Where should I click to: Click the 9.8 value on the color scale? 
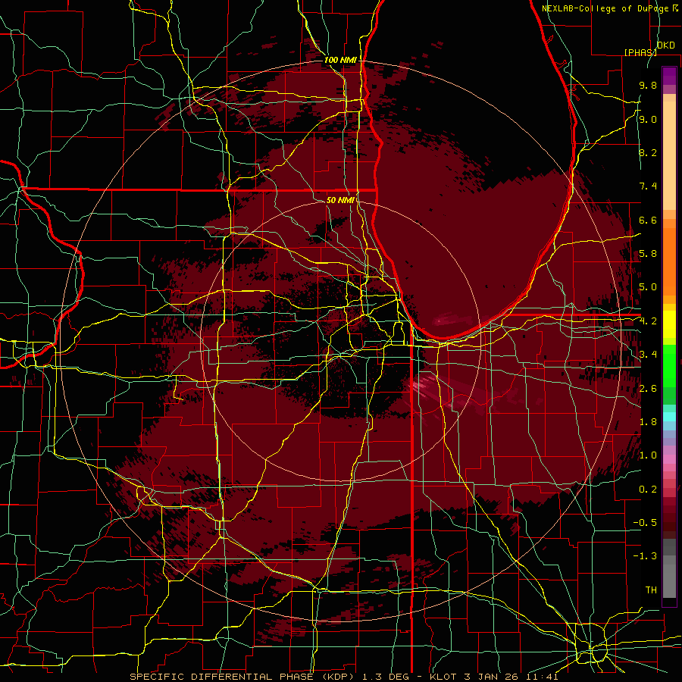tap(648, 85)
